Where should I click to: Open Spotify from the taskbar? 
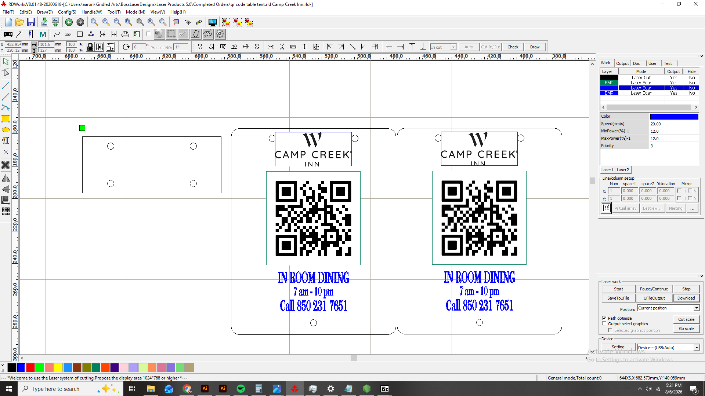[241, 389]
